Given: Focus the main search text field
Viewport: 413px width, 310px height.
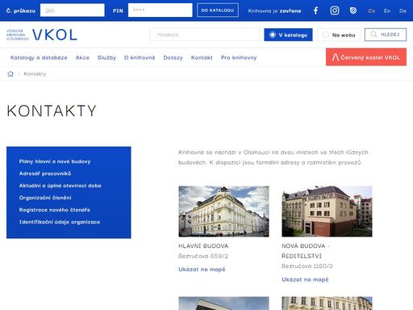Looking at the screenshot, I should click(x=204, y=35).
